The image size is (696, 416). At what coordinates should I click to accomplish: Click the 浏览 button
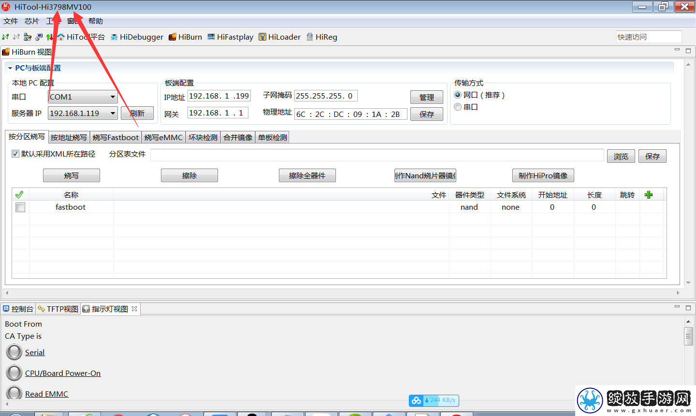pyautogui.click(x=621, y=156)
